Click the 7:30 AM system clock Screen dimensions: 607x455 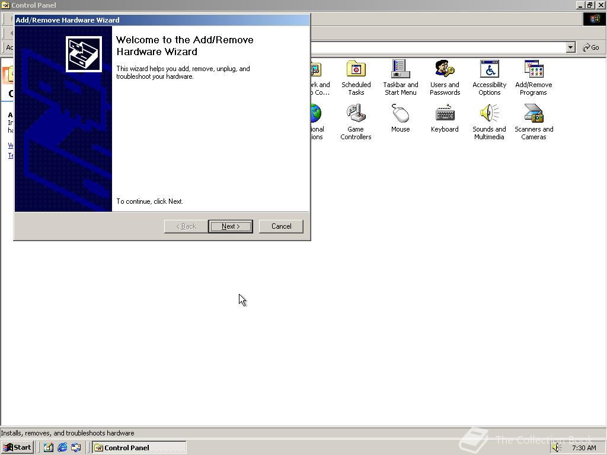click(584, 448)
